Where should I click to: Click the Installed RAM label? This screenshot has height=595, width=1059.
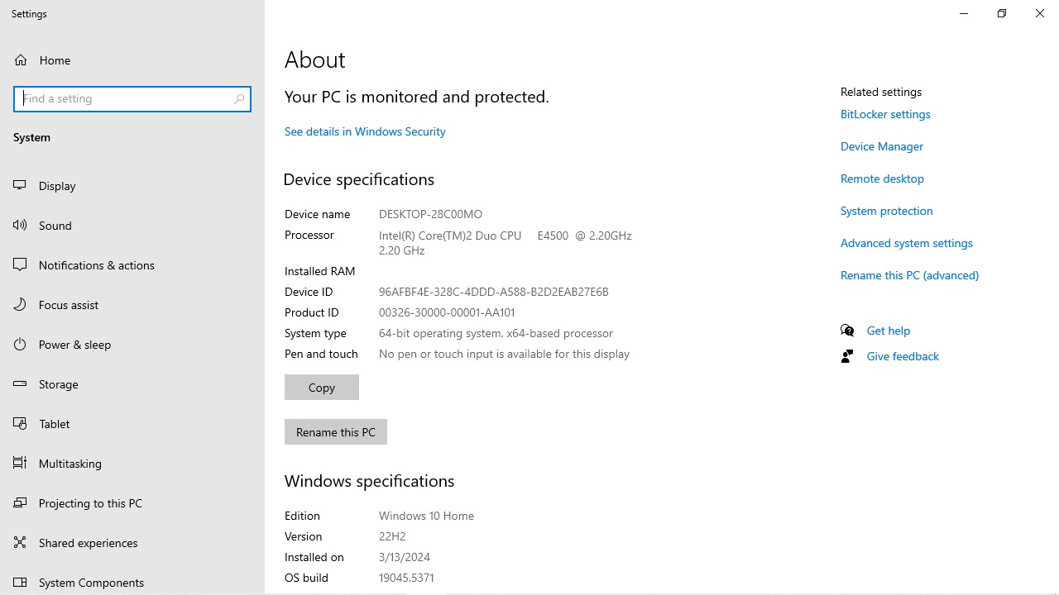pyautogui.click(x=319, y=271)
